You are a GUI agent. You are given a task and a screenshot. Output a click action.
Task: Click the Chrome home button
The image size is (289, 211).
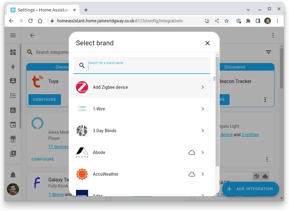40,21
